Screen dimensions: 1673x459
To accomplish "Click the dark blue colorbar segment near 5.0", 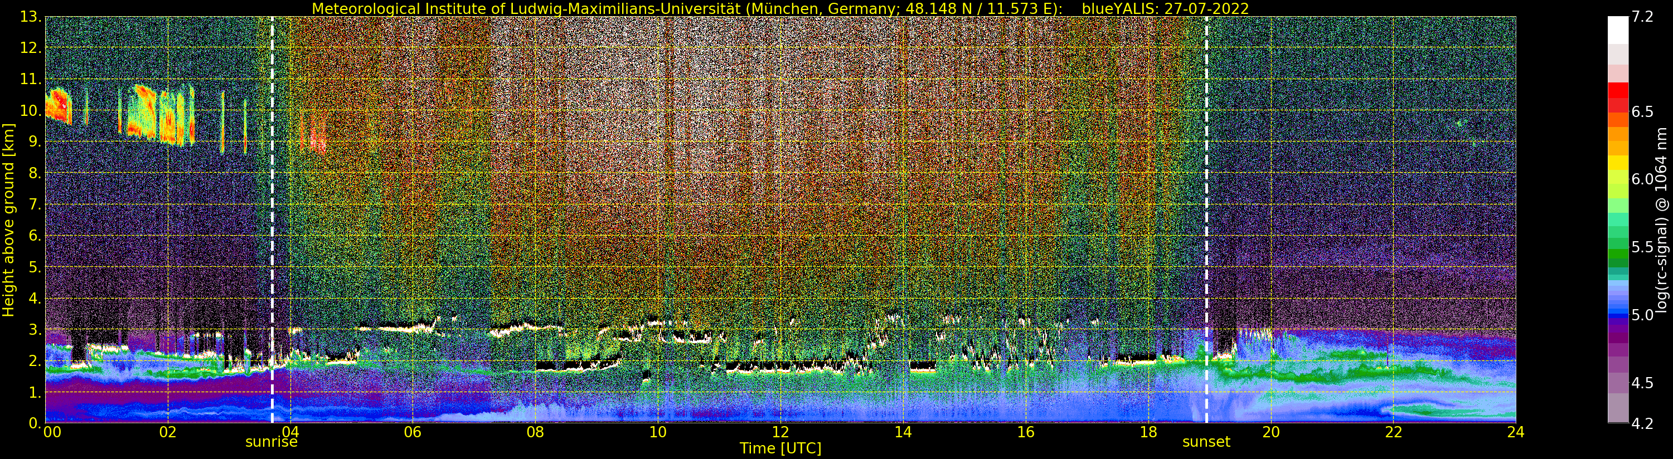I will 1618,316.
